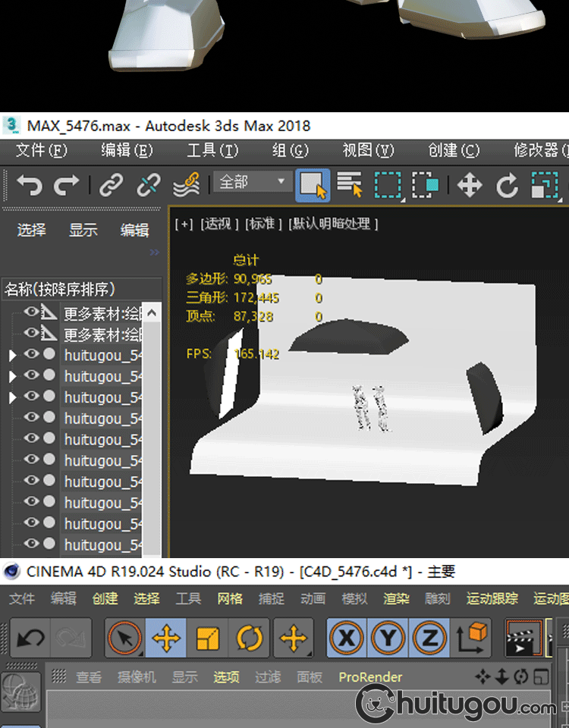Open the 全部 selection filter dropdown
The height and width of the screenshot is (728, 569).
point(253,182)
